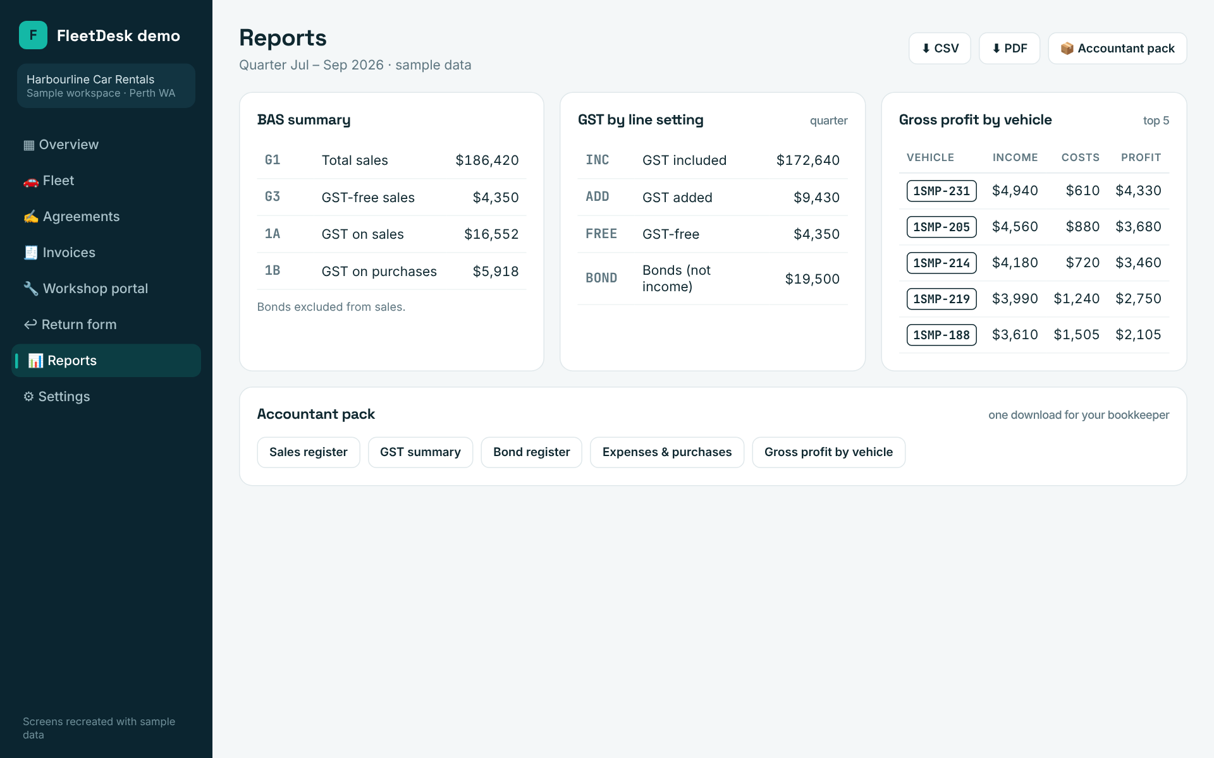
Task: Download the report as PDF
Action: click(x=1009, y=49)
